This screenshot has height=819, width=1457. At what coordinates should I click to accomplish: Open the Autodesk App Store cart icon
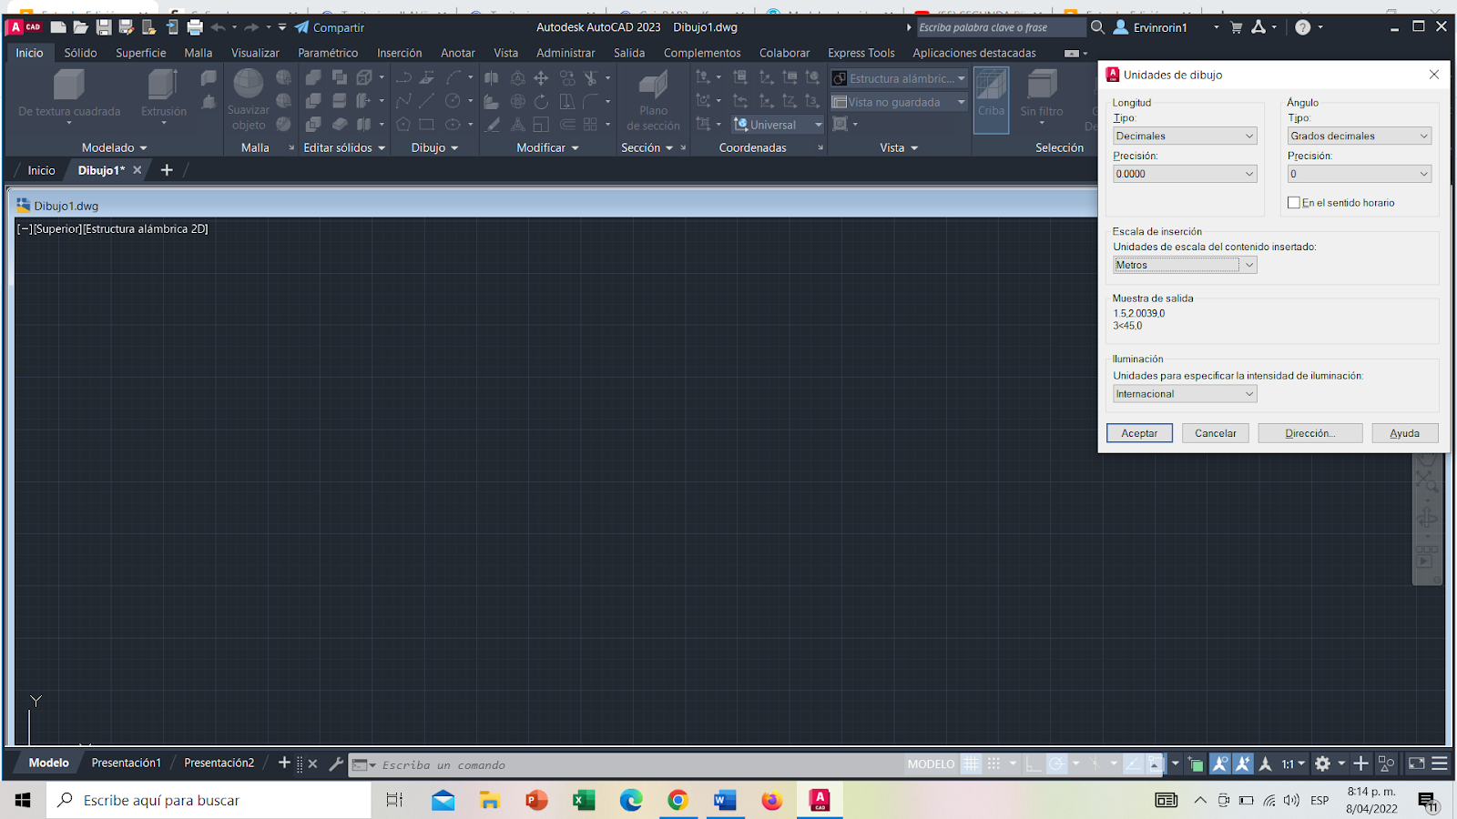pyautogui.click(x=1236, y=27)
